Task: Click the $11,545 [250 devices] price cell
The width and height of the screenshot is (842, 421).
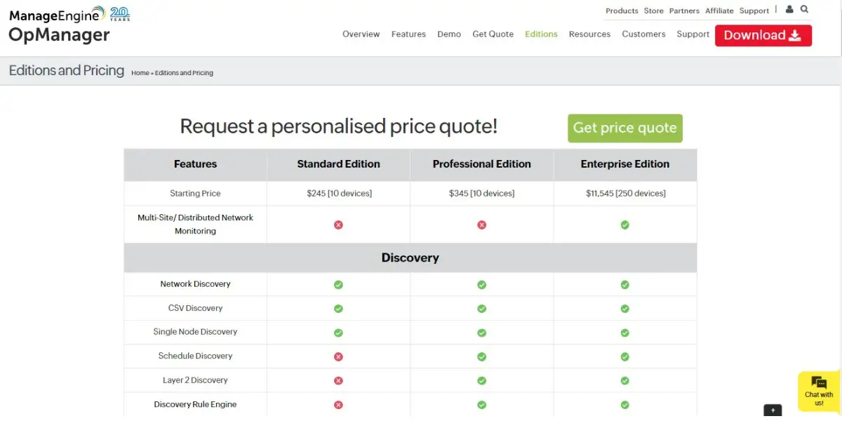Action: pyautogui.click(x=625, y=194)
